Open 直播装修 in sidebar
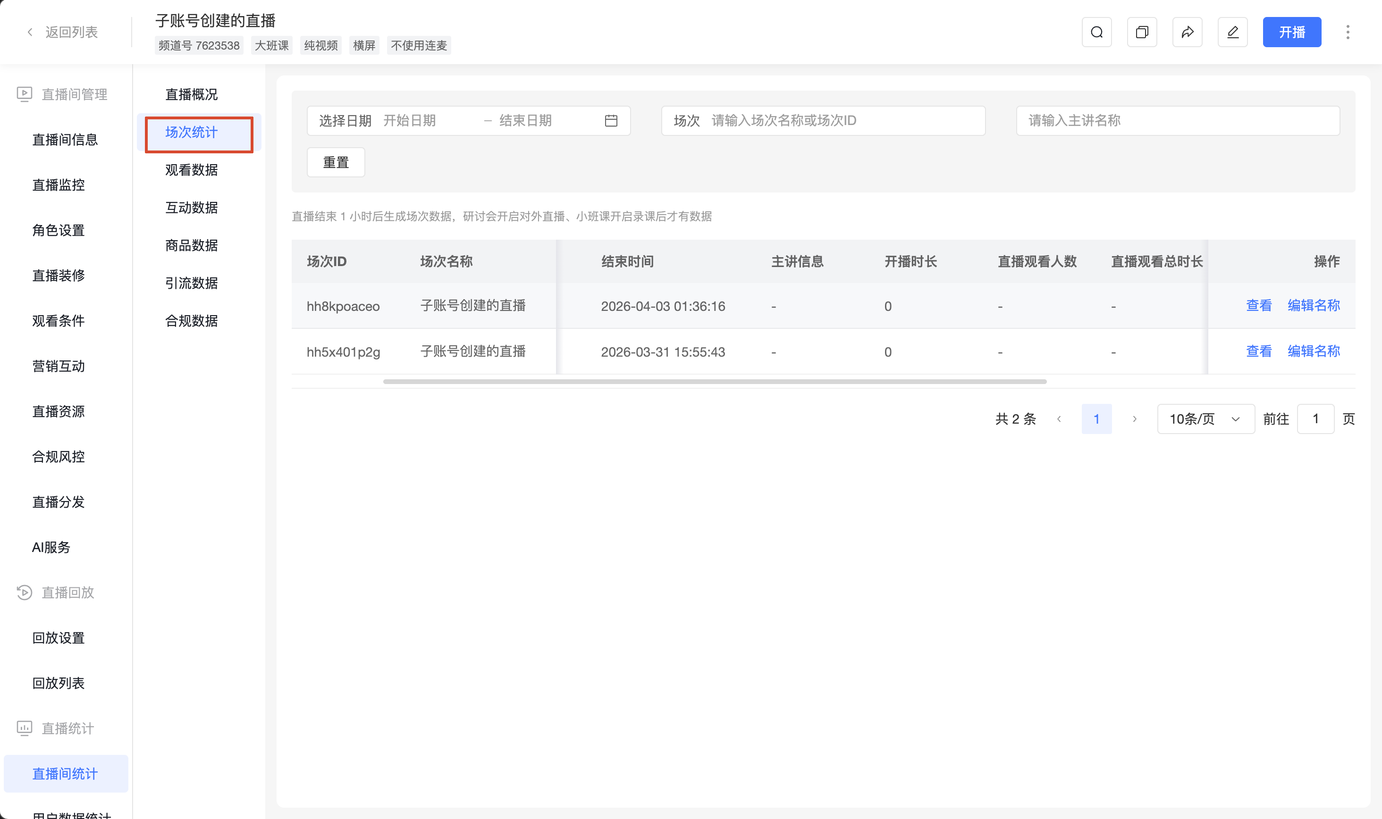 coord(58,276)
